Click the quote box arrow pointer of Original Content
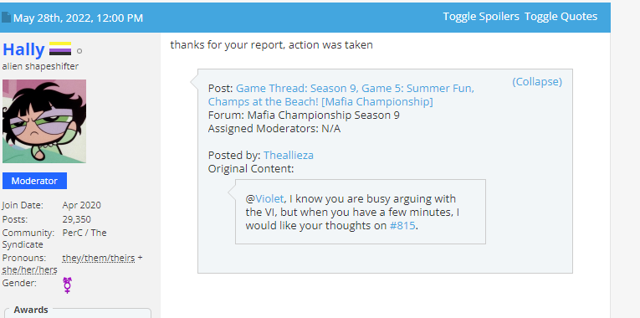The image size is (640, 318). pos(232,191)
